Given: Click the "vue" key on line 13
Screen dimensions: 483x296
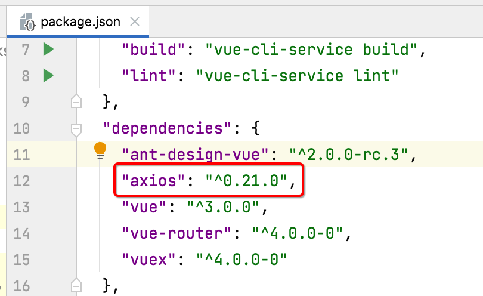Looking at the screenshot, I should coord(144,206).
